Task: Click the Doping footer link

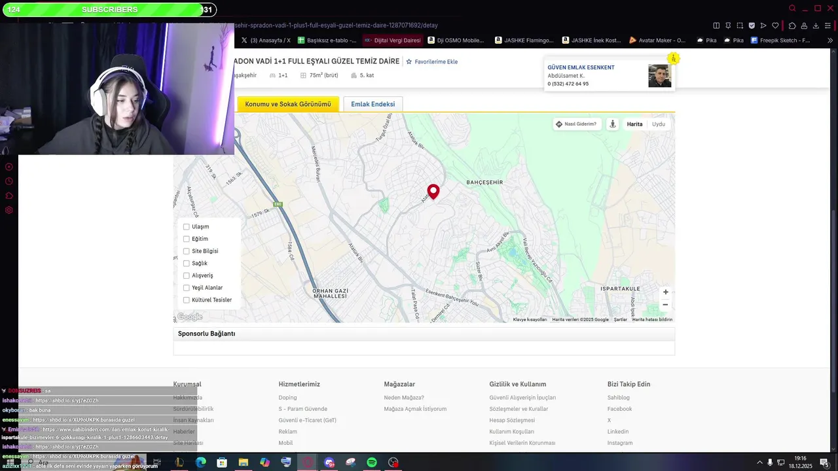Action: (287, 398)
